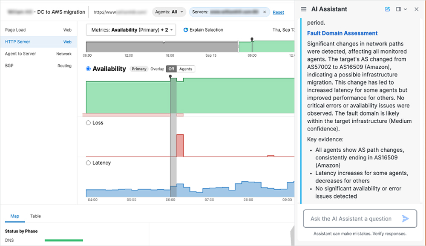The image size is (426, 246).
Task: Click the Availability timeline marker pin
Action: coord(171,75)
